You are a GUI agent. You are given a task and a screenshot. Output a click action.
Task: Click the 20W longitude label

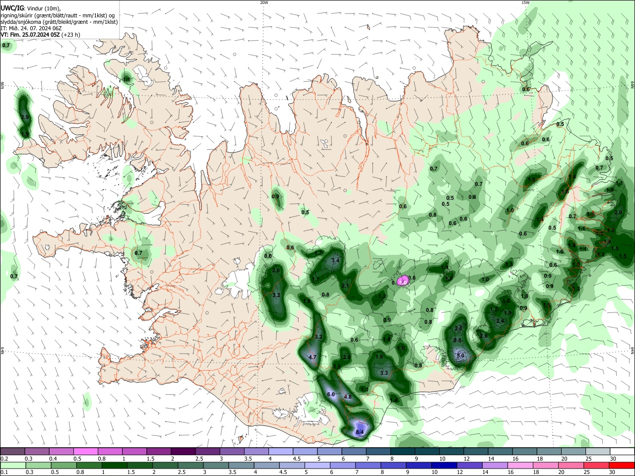pos(264,2)
